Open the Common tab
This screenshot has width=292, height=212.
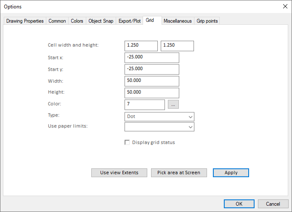[57, 21]
